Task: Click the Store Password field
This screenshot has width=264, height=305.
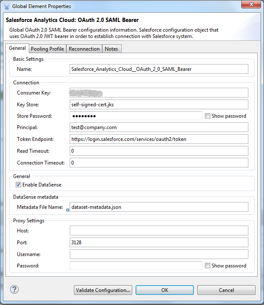Action: [136, 116]
